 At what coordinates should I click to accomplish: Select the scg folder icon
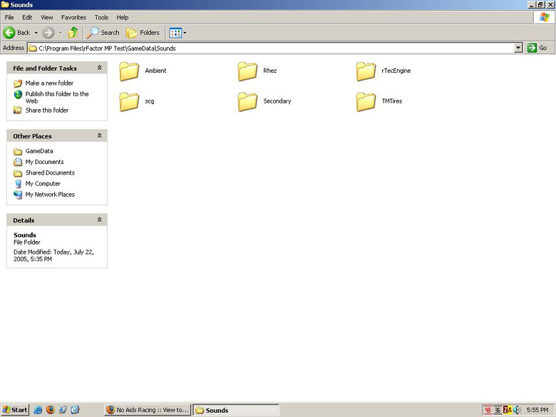(129, 101)
